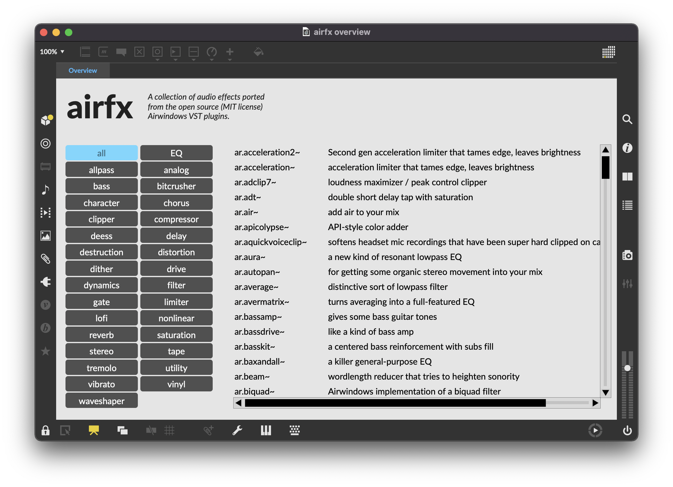The height and width of the screenshot is (487, 673).
Task: Open the Max console list icon
Action: tap(627, 205)
